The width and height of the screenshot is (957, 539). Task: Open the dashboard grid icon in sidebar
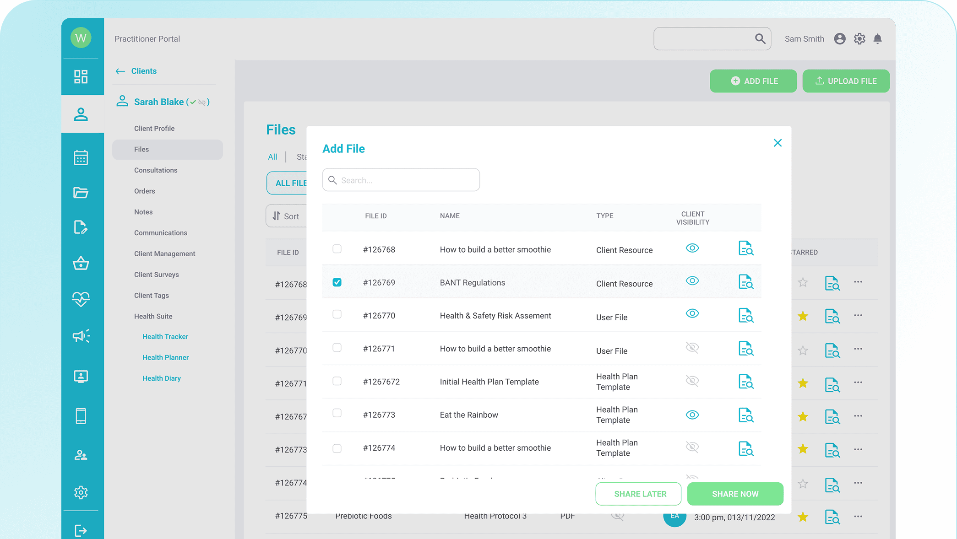[81, 76]
